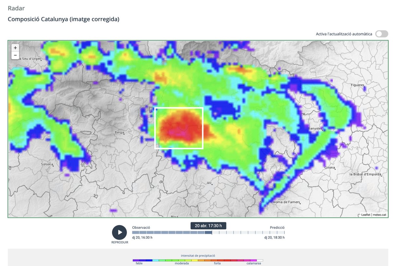Click the Figueres label on the map

(357, 85)
